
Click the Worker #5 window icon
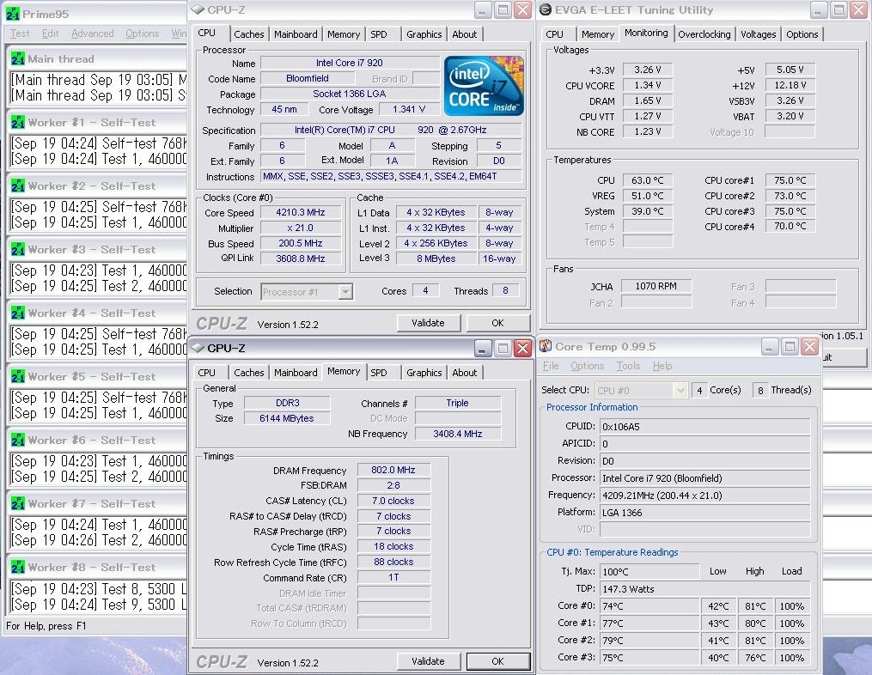click(x=17, y=377)
